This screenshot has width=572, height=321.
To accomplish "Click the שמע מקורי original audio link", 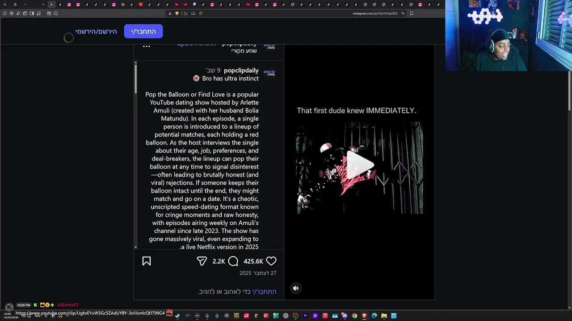I will pyautogui.click(x=244, y=51).
